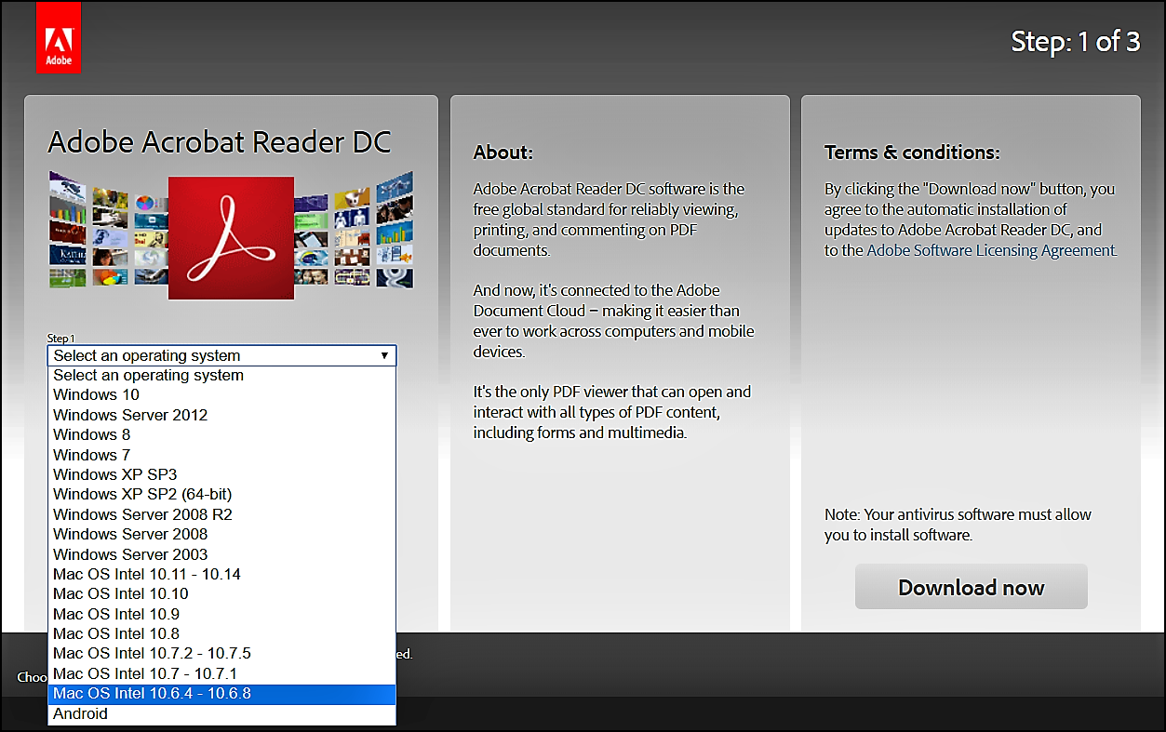Pick Windows 8 in the dropdown list
Screen dimensions: 1166x732
point(221,435)
